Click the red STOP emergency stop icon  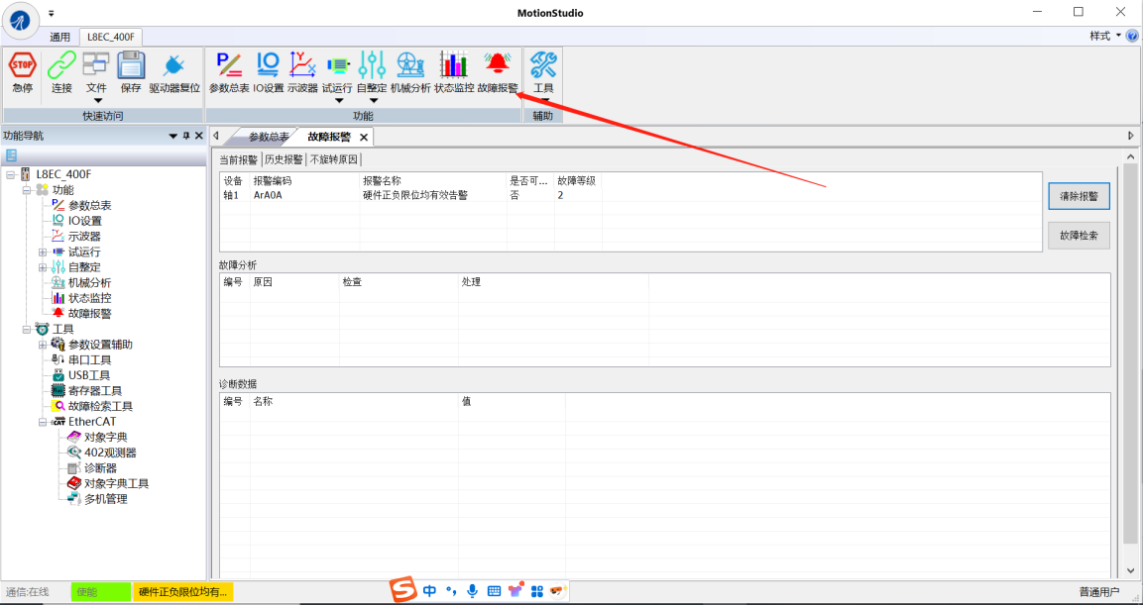[x=23, y=64]
